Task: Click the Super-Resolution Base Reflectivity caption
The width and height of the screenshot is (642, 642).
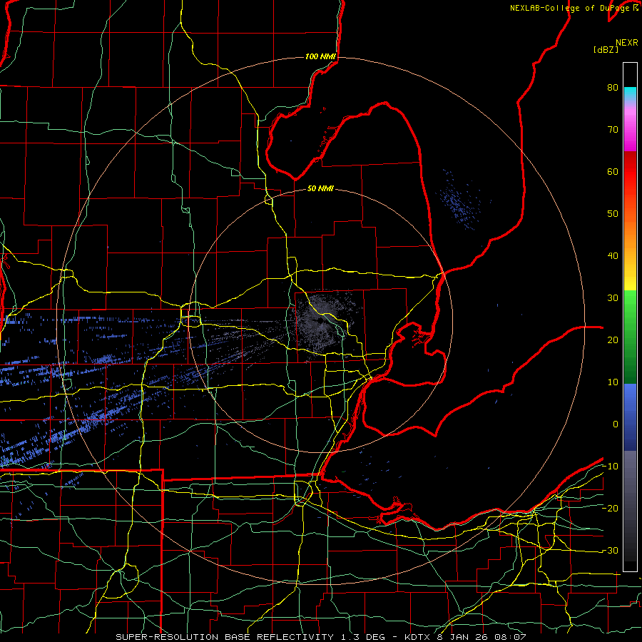Action: tap(320, 637)
